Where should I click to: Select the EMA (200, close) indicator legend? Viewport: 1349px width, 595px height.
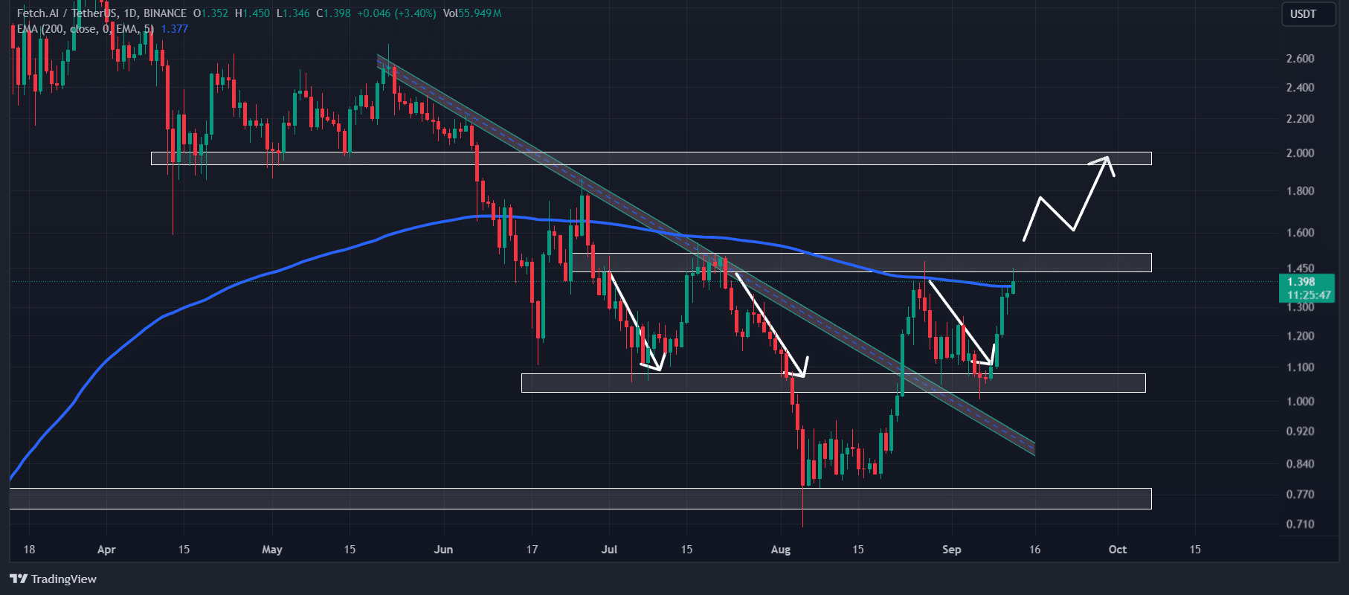[x=85, y=29]
